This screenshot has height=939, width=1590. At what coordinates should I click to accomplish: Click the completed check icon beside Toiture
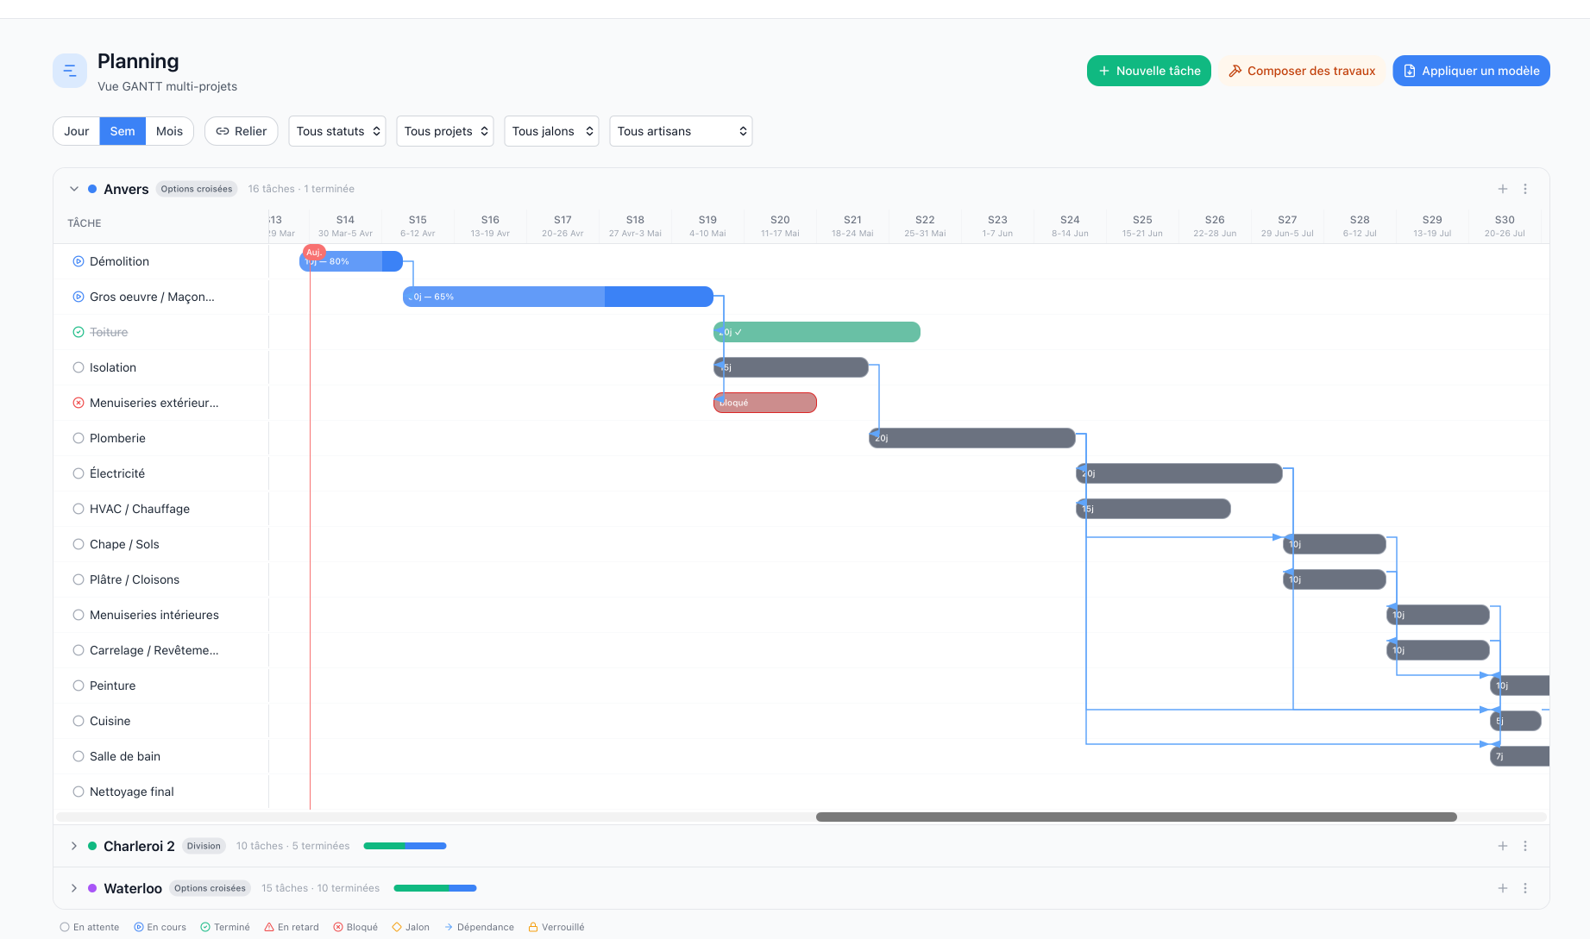point(79,332)
